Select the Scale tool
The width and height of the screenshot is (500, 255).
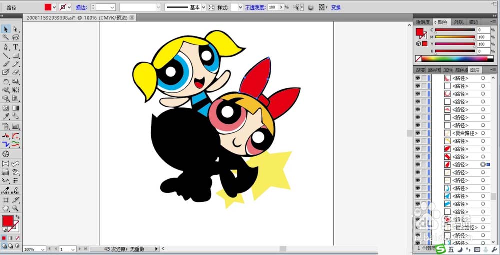(x=16, y=82)
